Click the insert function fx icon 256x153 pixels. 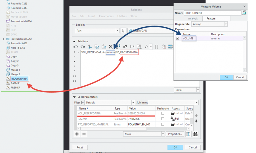tap(147, 46)
